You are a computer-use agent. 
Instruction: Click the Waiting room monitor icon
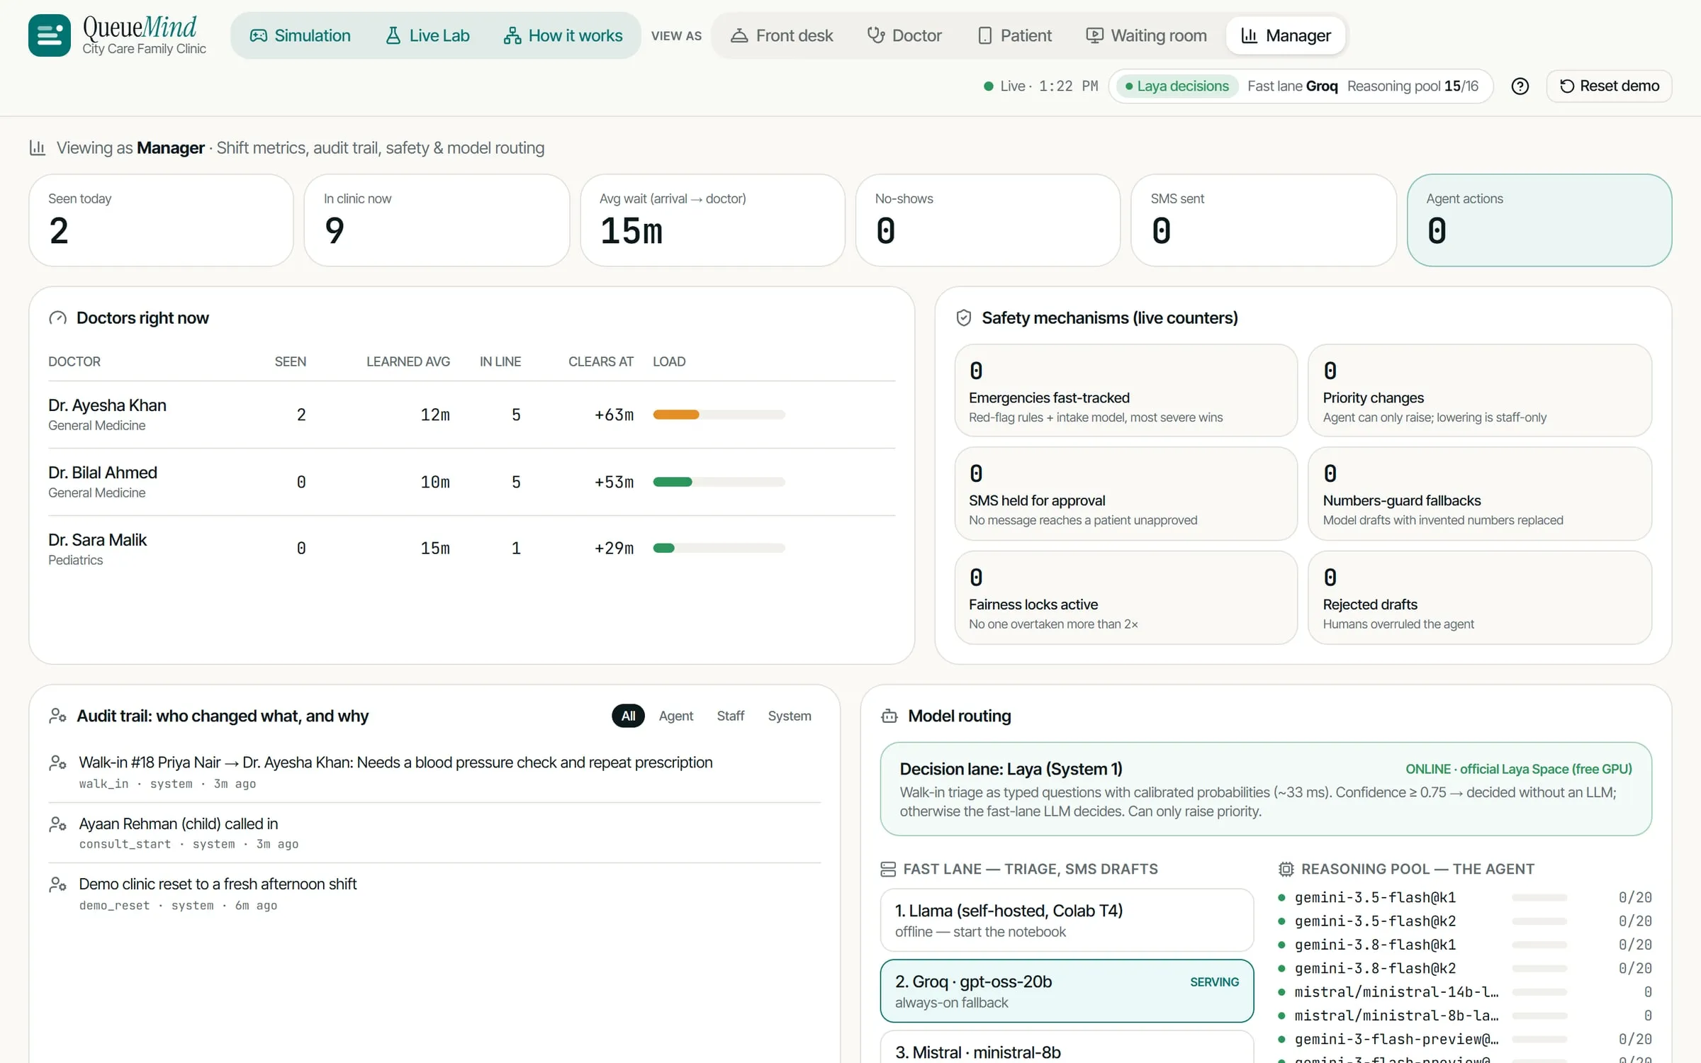pyautogui.click(x=1094, y=35)
